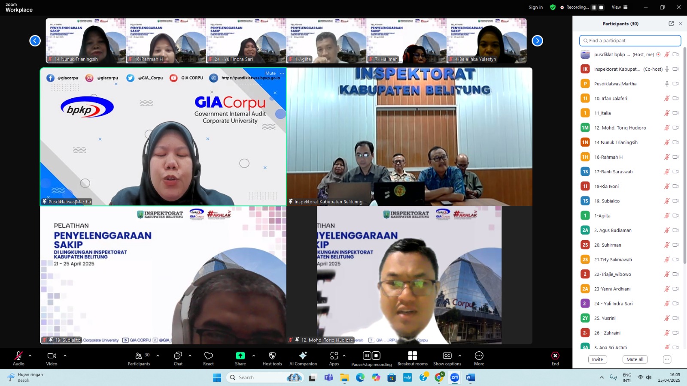Pop out the Participants panel

coord(671,24)
